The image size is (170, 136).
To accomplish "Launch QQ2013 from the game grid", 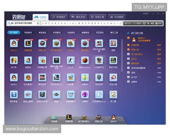I will (14, 43).
